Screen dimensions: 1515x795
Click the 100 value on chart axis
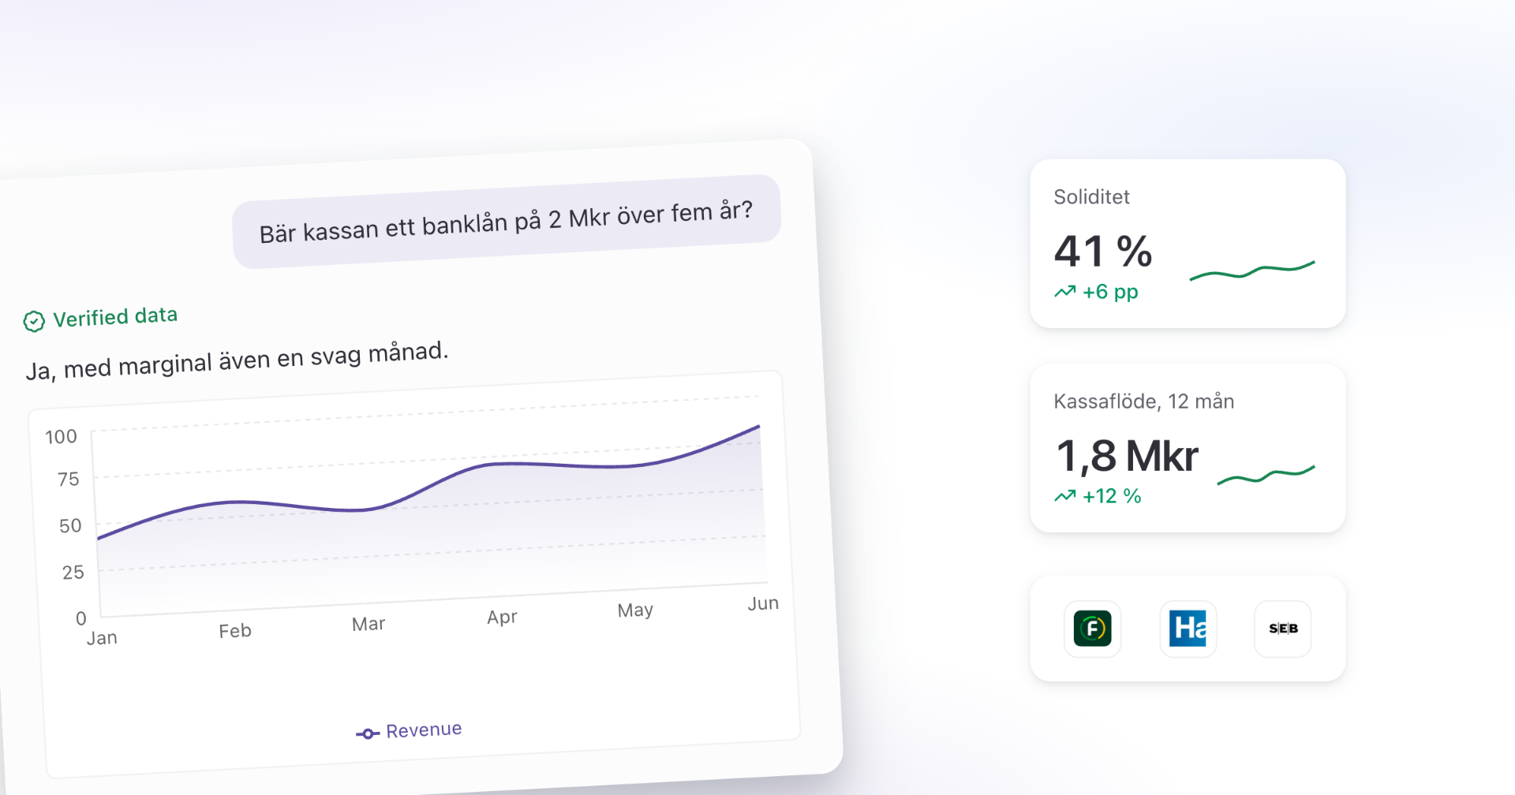click(x=61, y=437)
